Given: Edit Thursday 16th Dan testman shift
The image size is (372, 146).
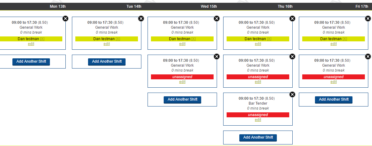Looking at the screenshot, I should [x=258, y=44].
